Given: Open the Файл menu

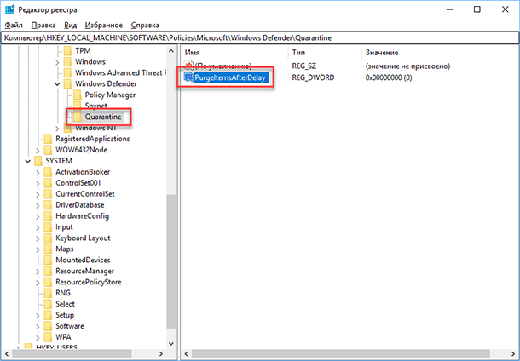Looking at the screenshot, I should (x=14, y=26).
